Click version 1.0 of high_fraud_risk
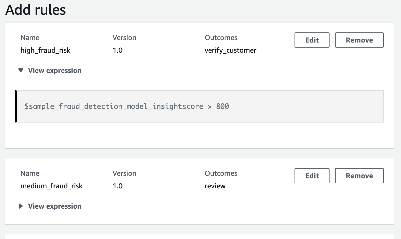This screenshot has height=239, width=401. 118,50
